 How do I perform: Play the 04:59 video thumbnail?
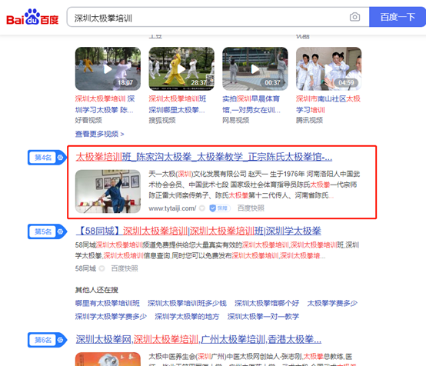pos(329,68)
